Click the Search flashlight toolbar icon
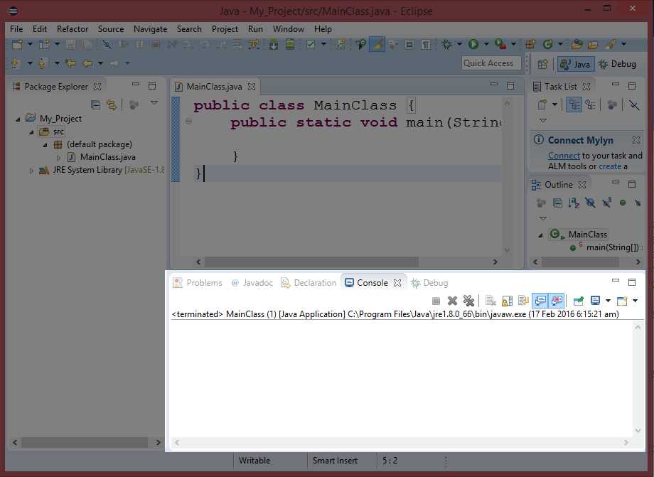 (611, 44)
